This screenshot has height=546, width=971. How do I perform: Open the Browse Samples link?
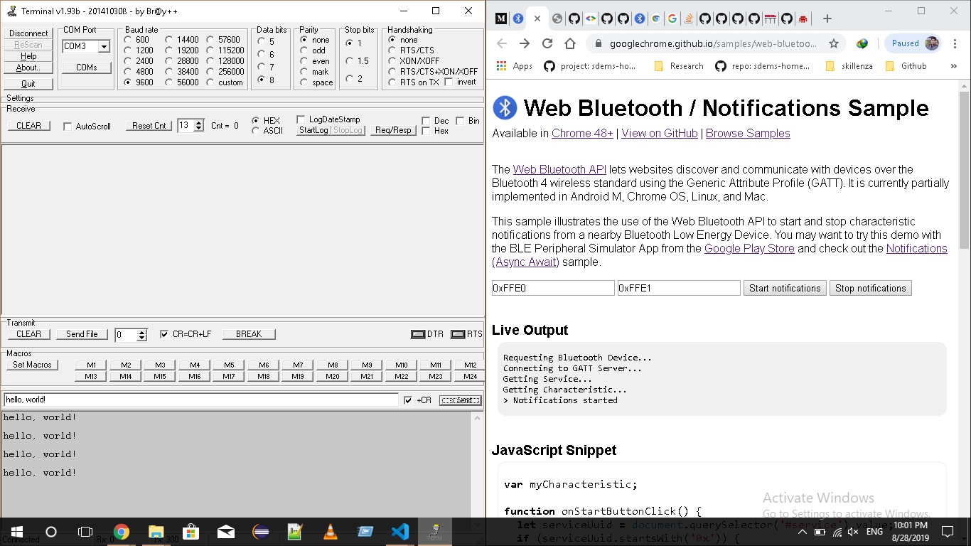coord(748,133)
